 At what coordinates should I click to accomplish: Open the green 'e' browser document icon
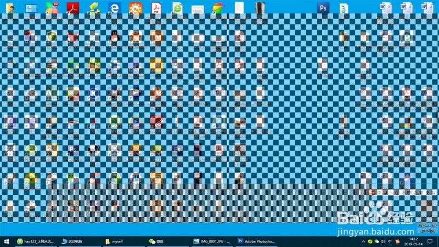pos(177,8)
